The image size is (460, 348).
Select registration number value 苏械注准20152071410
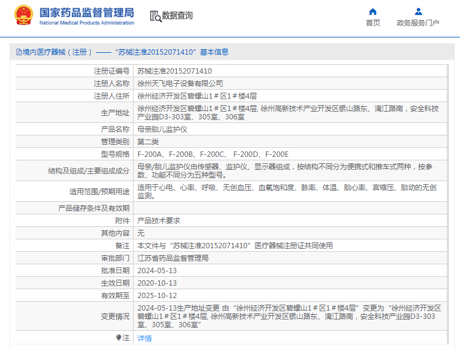[175, 71]
